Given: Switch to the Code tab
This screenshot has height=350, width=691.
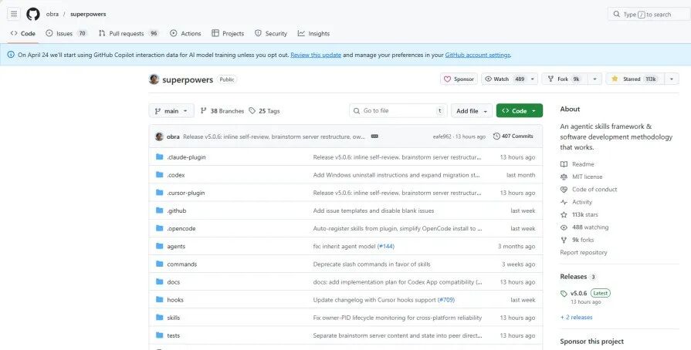Looking at the screenshot, I should coord(23,33).
